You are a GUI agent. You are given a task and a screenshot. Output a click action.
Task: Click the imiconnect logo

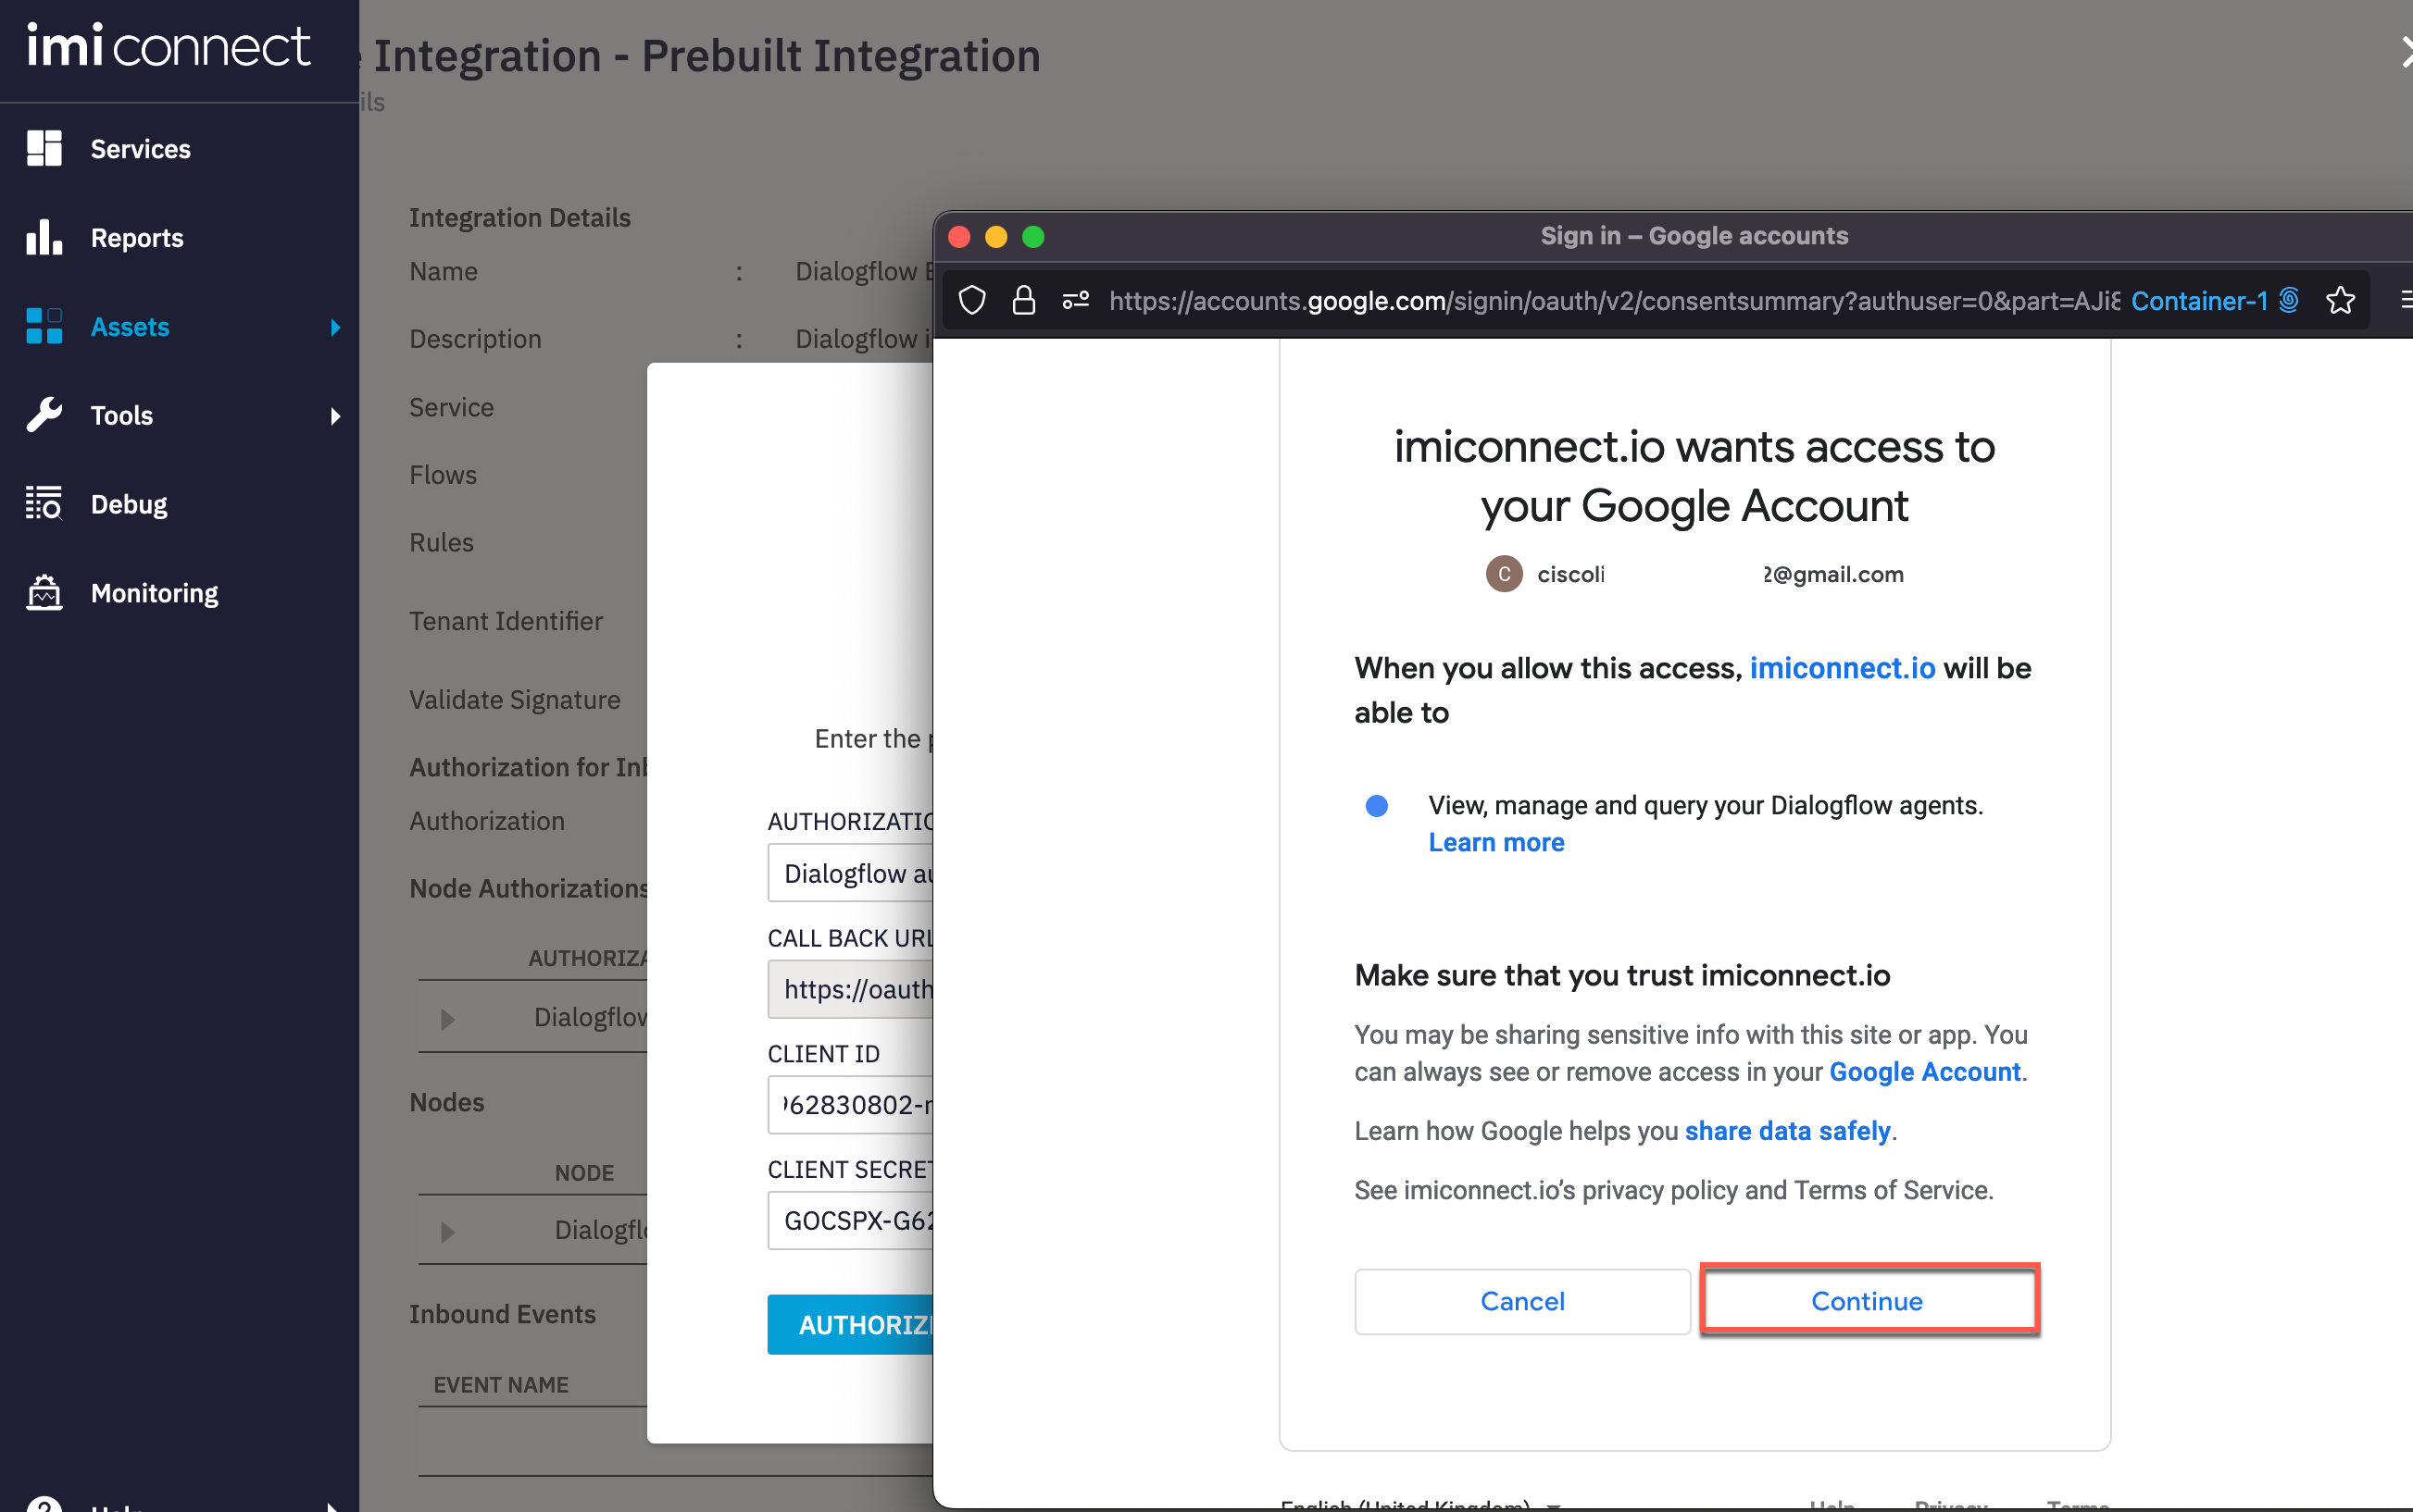(169, 46)
